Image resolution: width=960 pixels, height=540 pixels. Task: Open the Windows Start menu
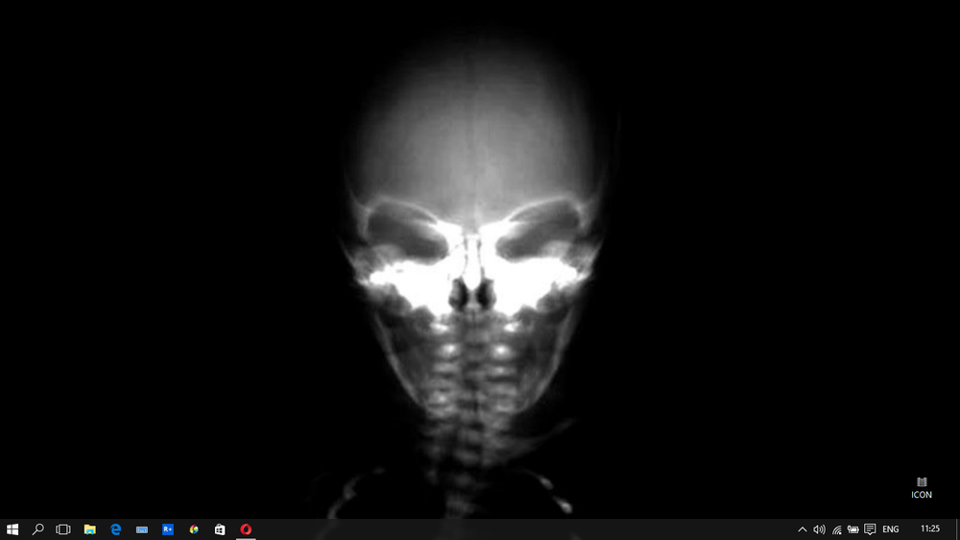(x=12, y=529)
